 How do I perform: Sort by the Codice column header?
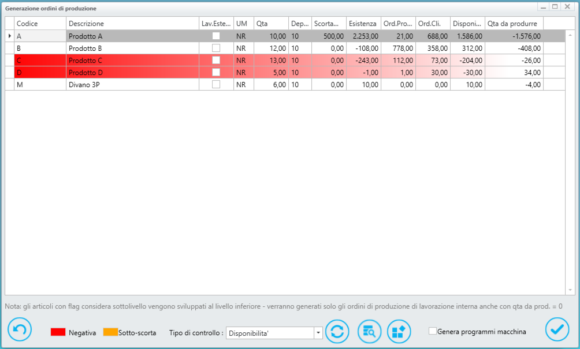tap(40, 23)
